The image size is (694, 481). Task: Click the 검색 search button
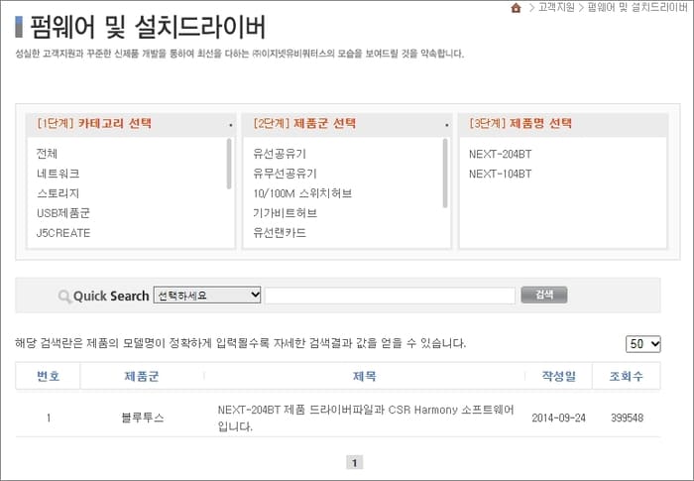pos(543,296)
